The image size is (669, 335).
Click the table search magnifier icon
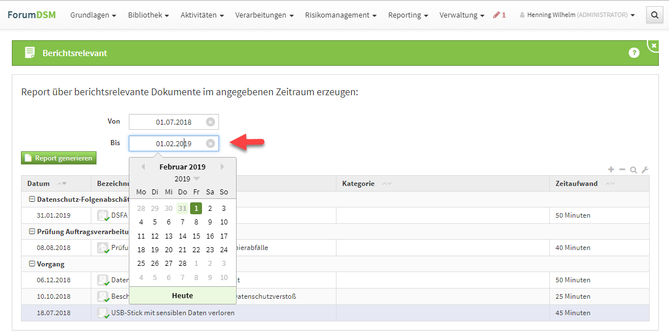click(x=633, y=169)
